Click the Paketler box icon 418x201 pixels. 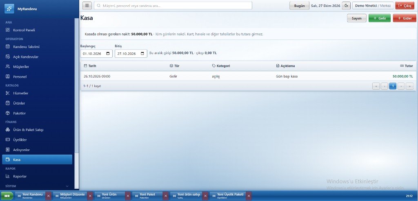8,113
